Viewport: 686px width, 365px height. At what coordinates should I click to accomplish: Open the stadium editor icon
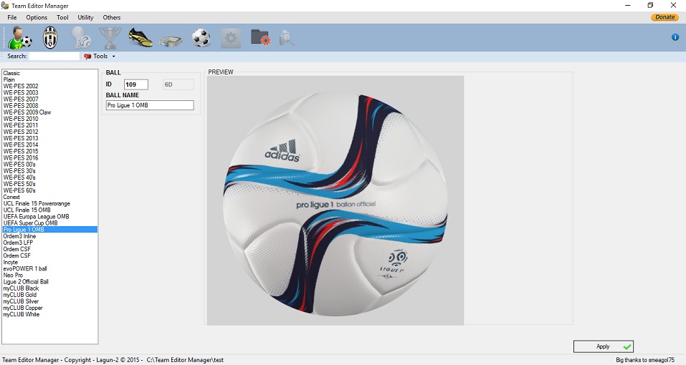[x=171, y=41]
